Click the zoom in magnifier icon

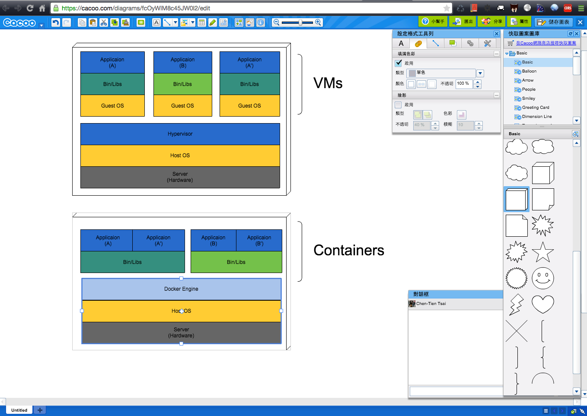click(318, 22)
